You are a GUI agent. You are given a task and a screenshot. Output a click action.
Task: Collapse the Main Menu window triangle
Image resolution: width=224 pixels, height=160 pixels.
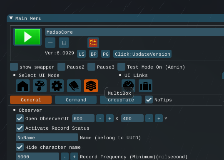(11, 18)
